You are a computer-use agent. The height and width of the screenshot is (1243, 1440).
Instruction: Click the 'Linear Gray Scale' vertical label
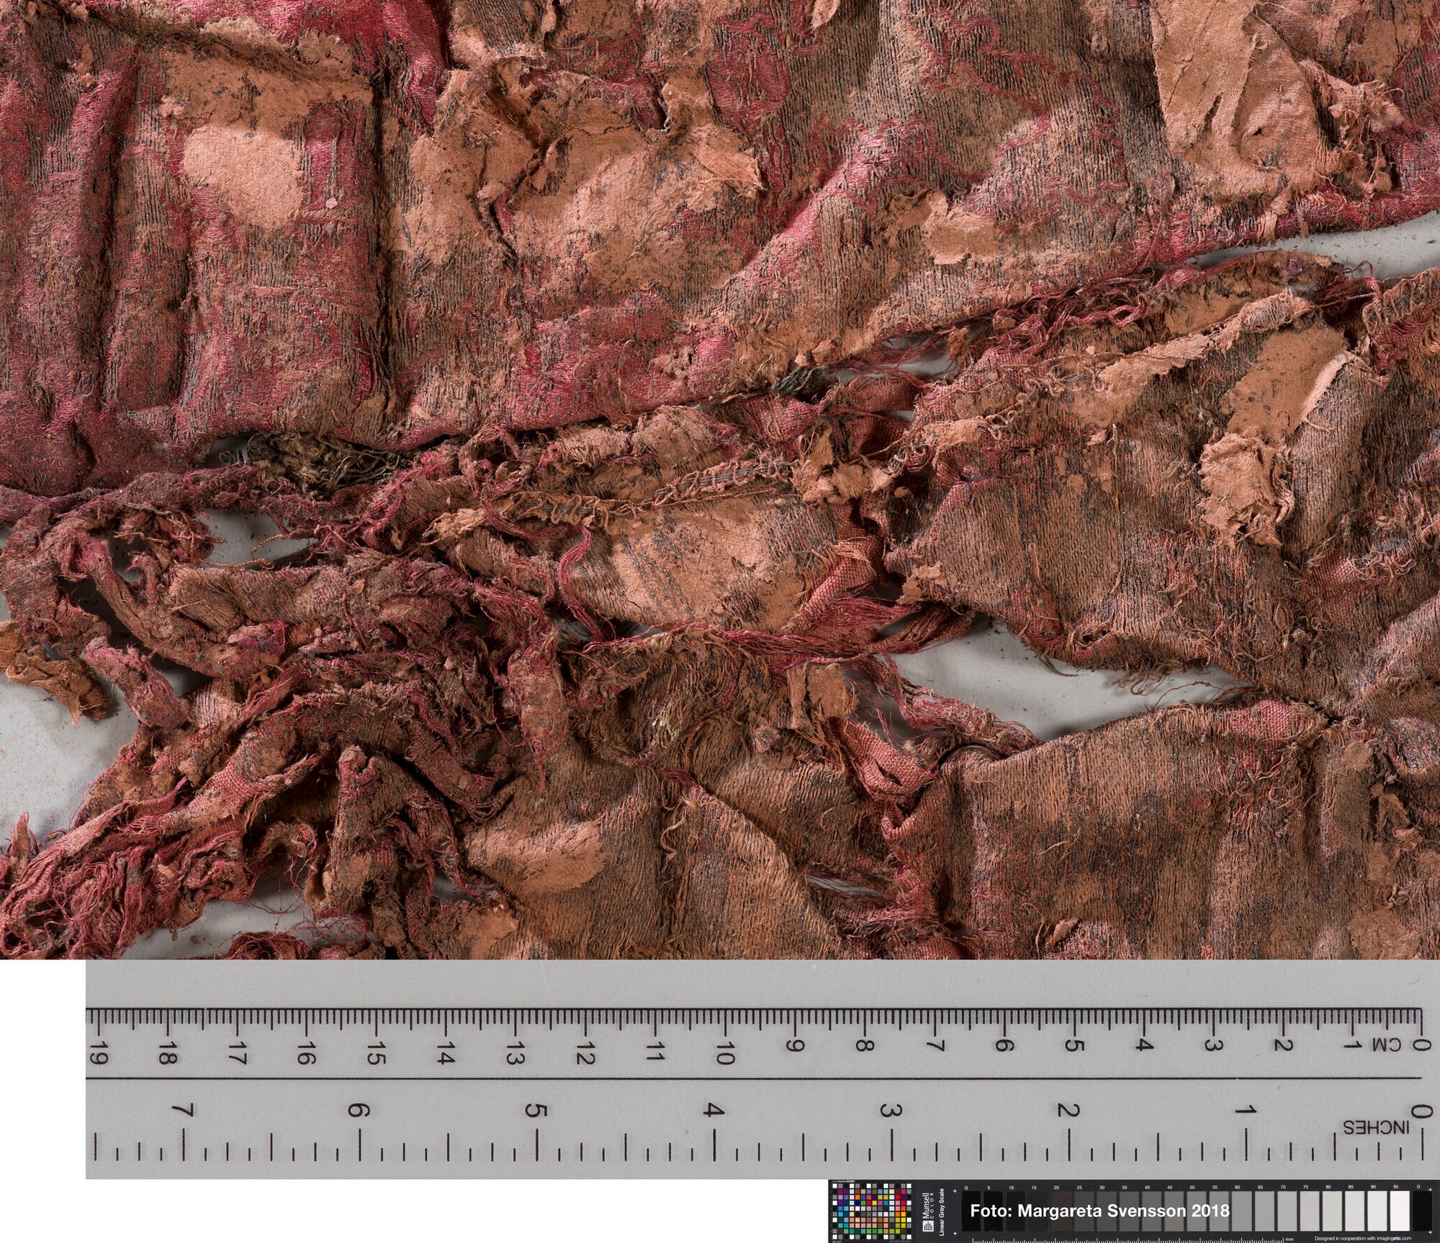pos(942,1212)
